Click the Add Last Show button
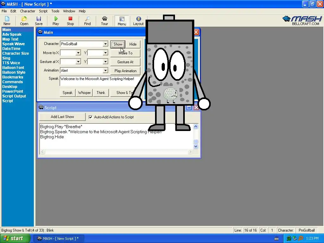Viewport: 324px width, 243px height. pyautogui.click(x=62, y=117)
